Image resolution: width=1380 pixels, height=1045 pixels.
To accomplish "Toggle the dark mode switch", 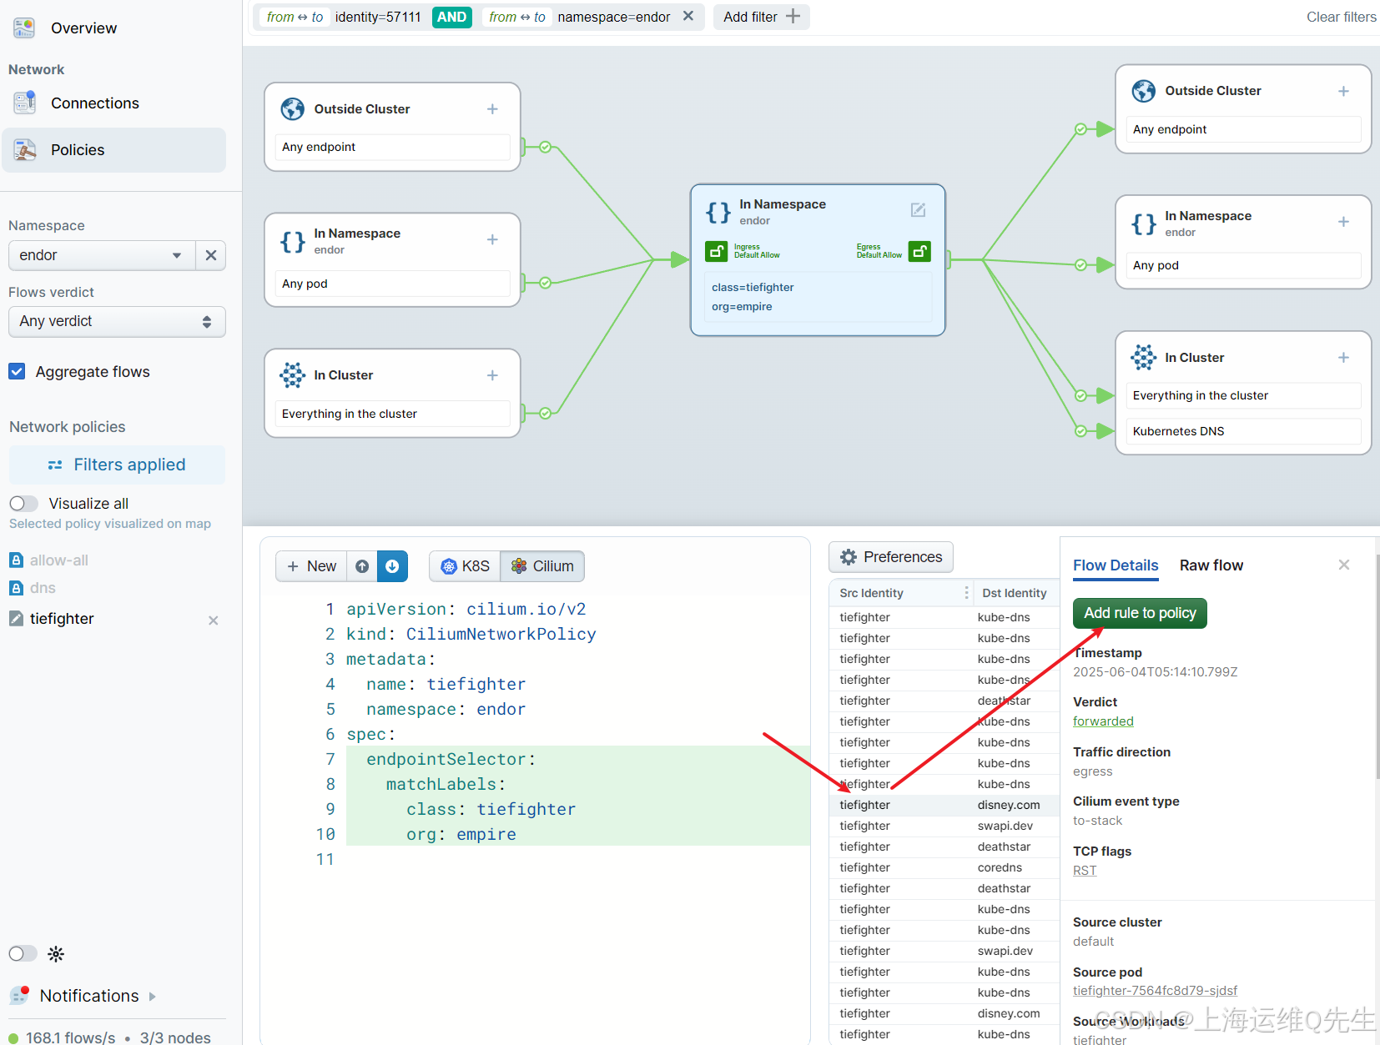I will [x=23, y=953].
